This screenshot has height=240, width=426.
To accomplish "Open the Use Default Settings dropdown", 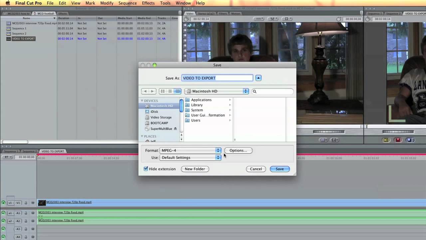I will (190, 158).
